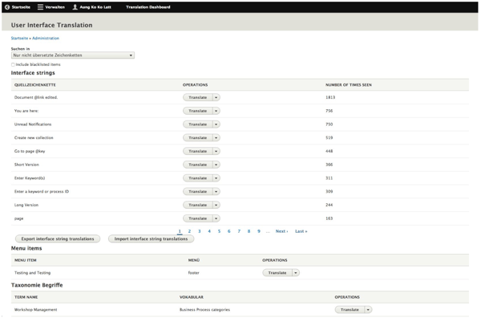Go to pager page 1

click(x=180, y=231)
